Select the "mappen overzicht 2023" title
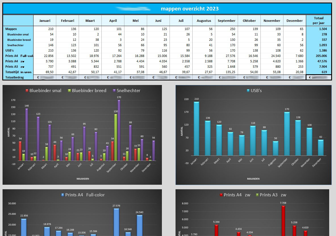This screenshot has height=236, width=336. [190, 9]
